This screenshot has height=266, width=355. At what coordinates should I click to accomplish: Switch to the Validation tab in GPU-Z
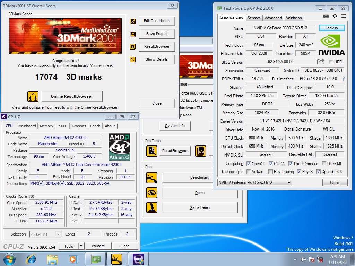click(x=294, y=18)
